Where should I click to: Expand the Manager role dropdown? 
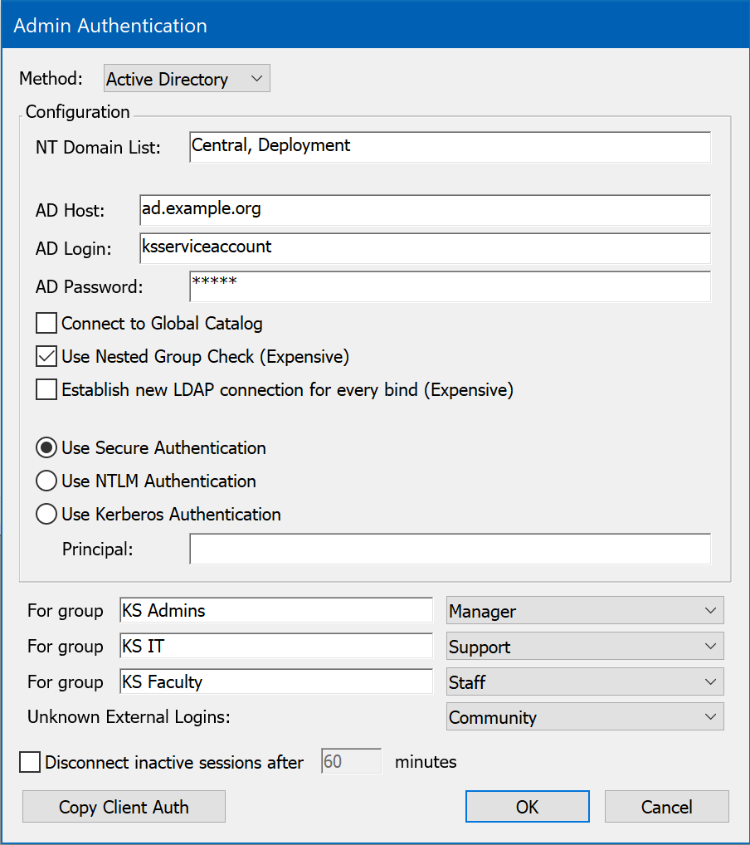pyautogui.click(x=584, y=611)
